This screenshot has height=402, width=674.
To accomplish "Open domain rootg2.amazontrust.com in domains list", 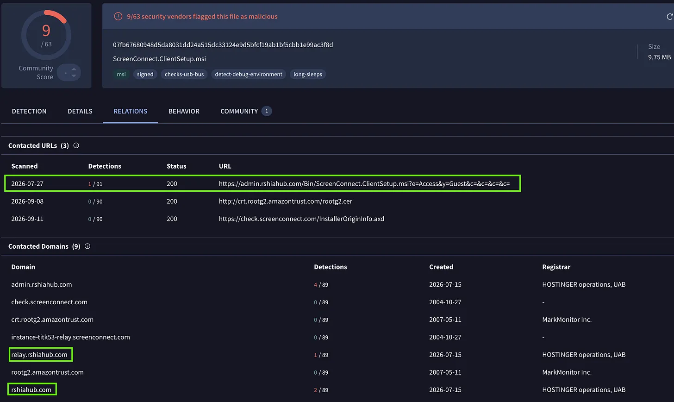I will (48, 372).
